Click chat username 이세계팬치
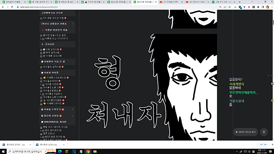This screenshot has width=274, height=154. (237, 84)
